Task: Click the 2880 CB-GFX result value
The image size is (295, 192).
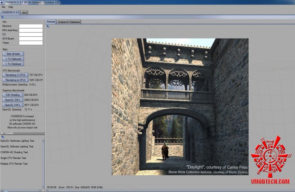Action: [x=32, y=100]
